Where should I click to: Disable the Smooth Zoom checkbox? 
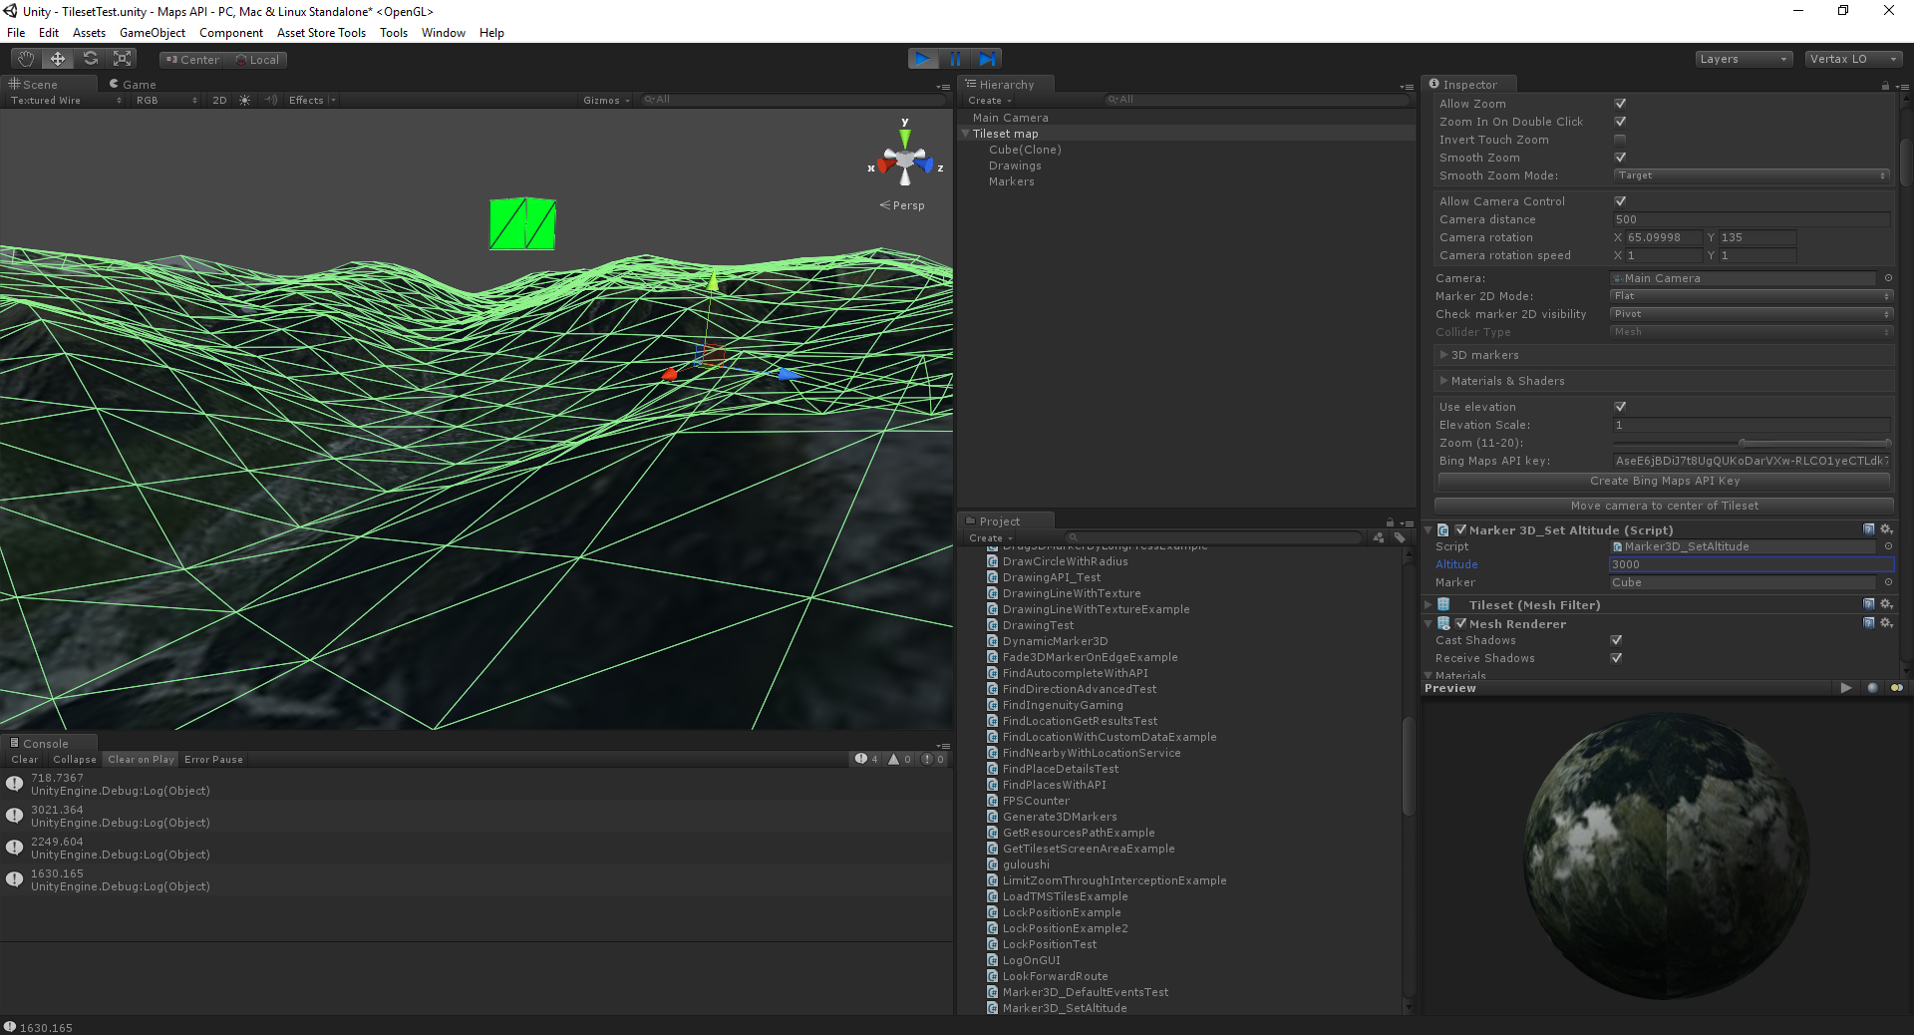(1620, 158)
